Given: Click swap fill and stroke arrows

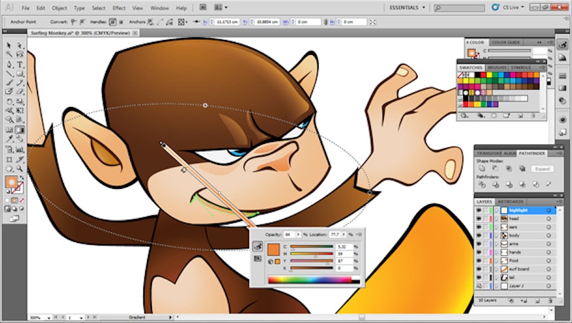Looking at the screenshot, I should tap(22, 177).
